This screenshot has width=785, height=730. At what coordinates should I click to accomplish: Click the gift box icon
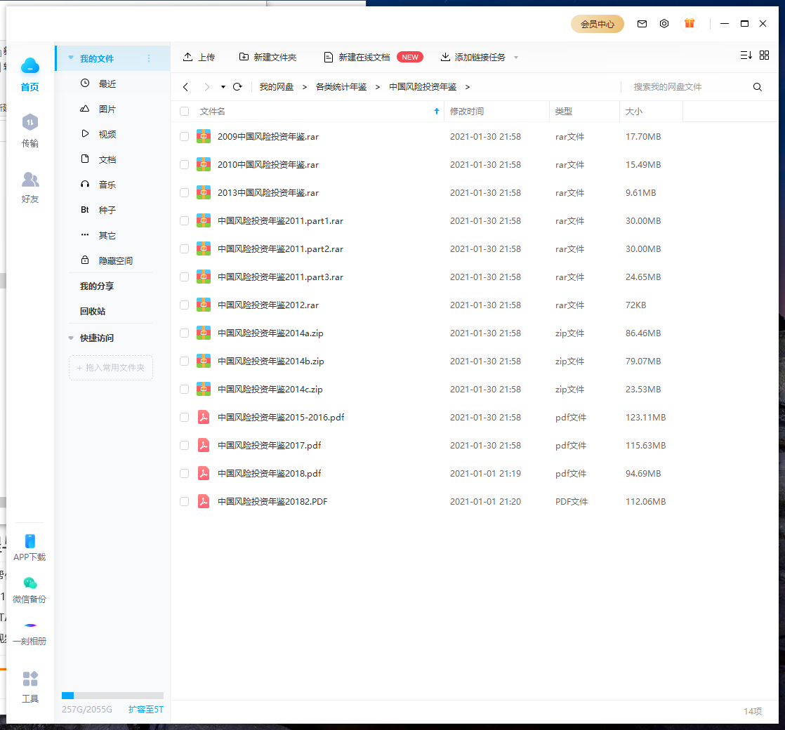(x=690, y=23)
